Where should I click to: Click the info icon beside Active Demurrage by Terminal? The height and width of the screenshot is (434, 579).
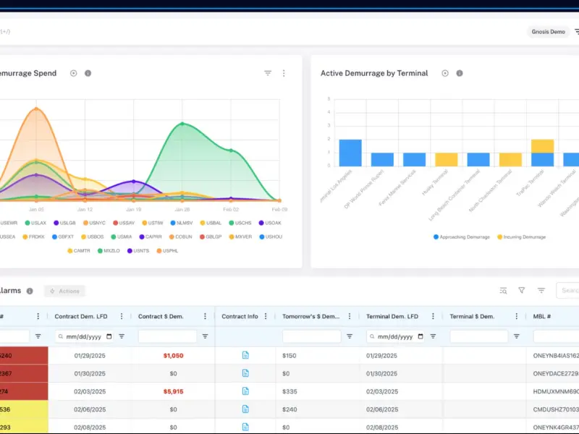point(460,73)
